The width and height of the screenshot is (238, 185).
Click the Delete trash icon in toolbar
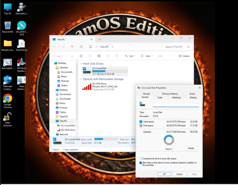(117, 56)
